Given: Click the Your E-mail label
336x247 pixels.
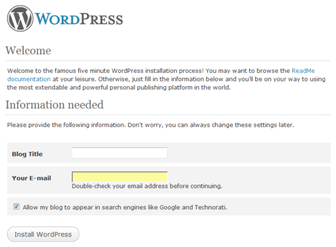Looking at the screenshot, I should [31, 178].
